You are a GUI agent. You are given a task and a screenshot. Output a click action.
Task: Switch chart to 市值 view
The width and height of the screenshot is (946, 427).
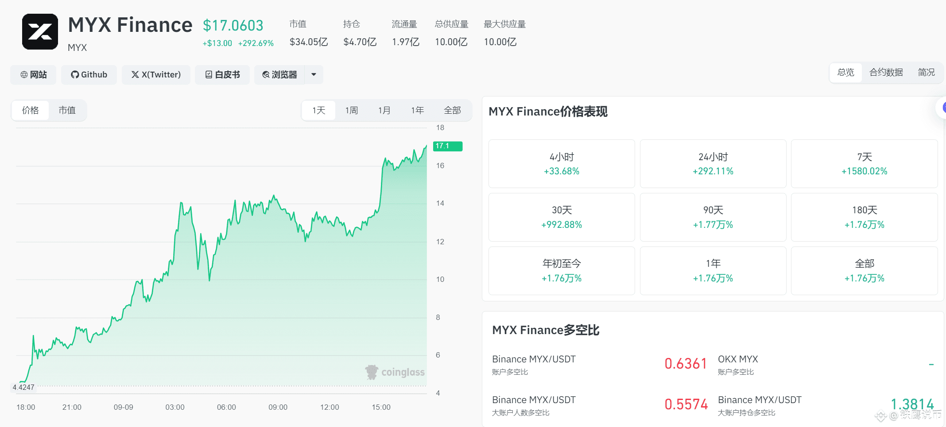click(x=68, y=110)
